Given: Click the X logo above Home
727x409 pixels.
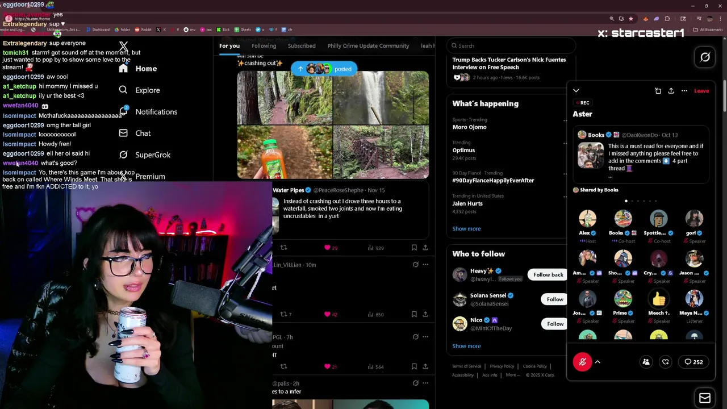Looking at the screenshot, I should [123, 46].
